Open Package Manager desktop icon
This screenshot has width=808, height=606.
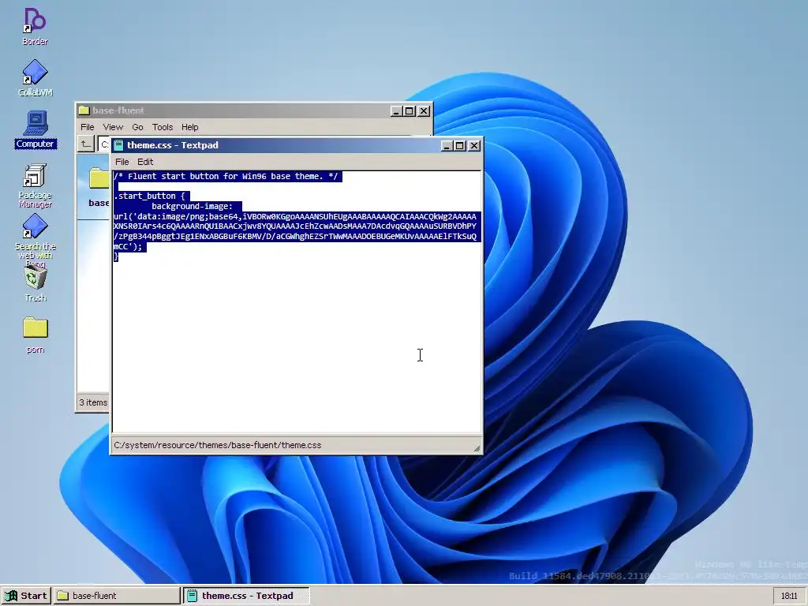(x=35, y=185)
